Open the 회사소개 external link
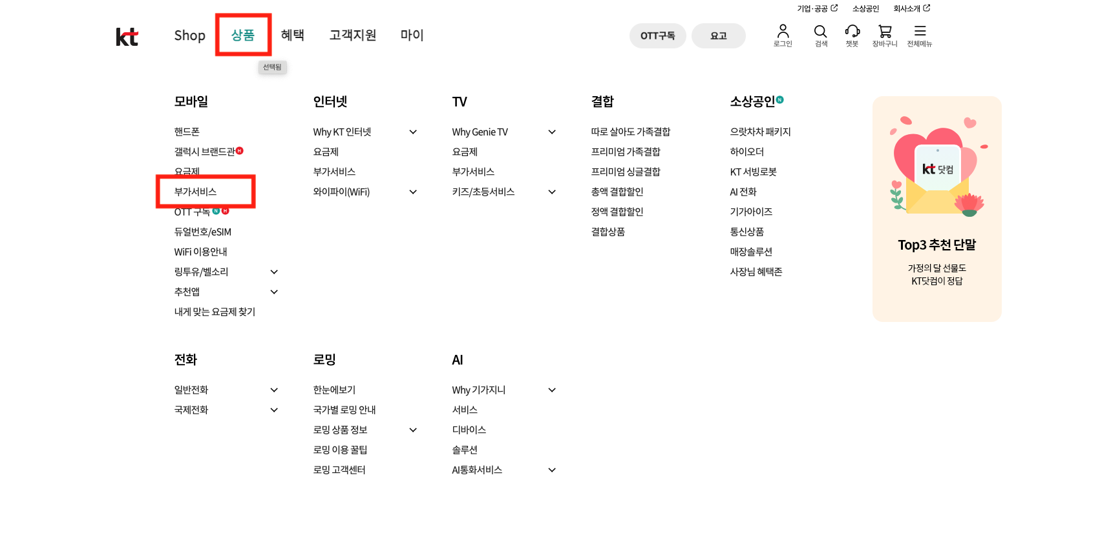This screenshot has height=551, width=1111. point(911,8)
